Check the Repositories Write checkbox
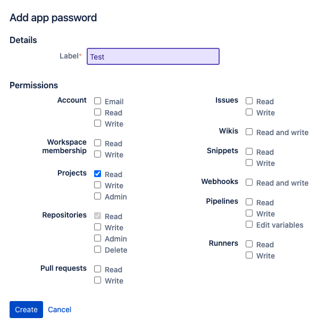The width and height of the screenshot is (326, 325). click(98, 227)
